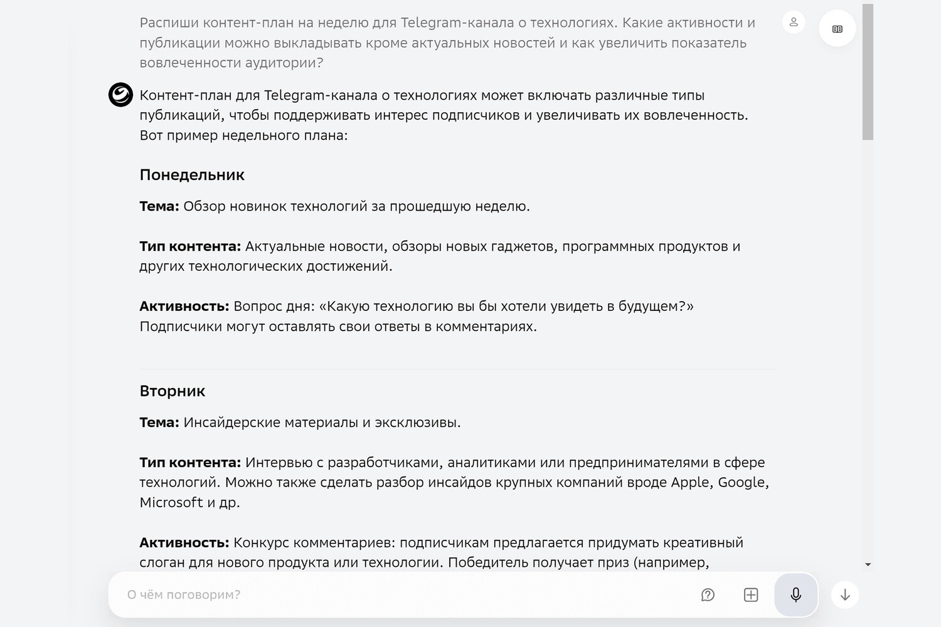
Task: Click the 'Вторник' heading
Action: pos(173,391)
